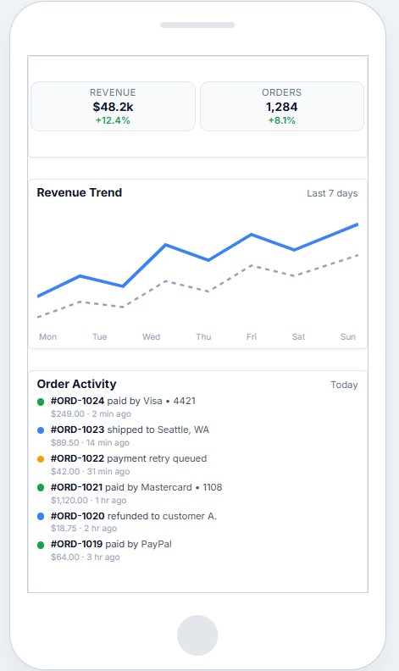The height and width of the screenshot is (671, 399).
Task: Open order #ORD-1020 refunded to customer
Action: click(x=134, y=516)
